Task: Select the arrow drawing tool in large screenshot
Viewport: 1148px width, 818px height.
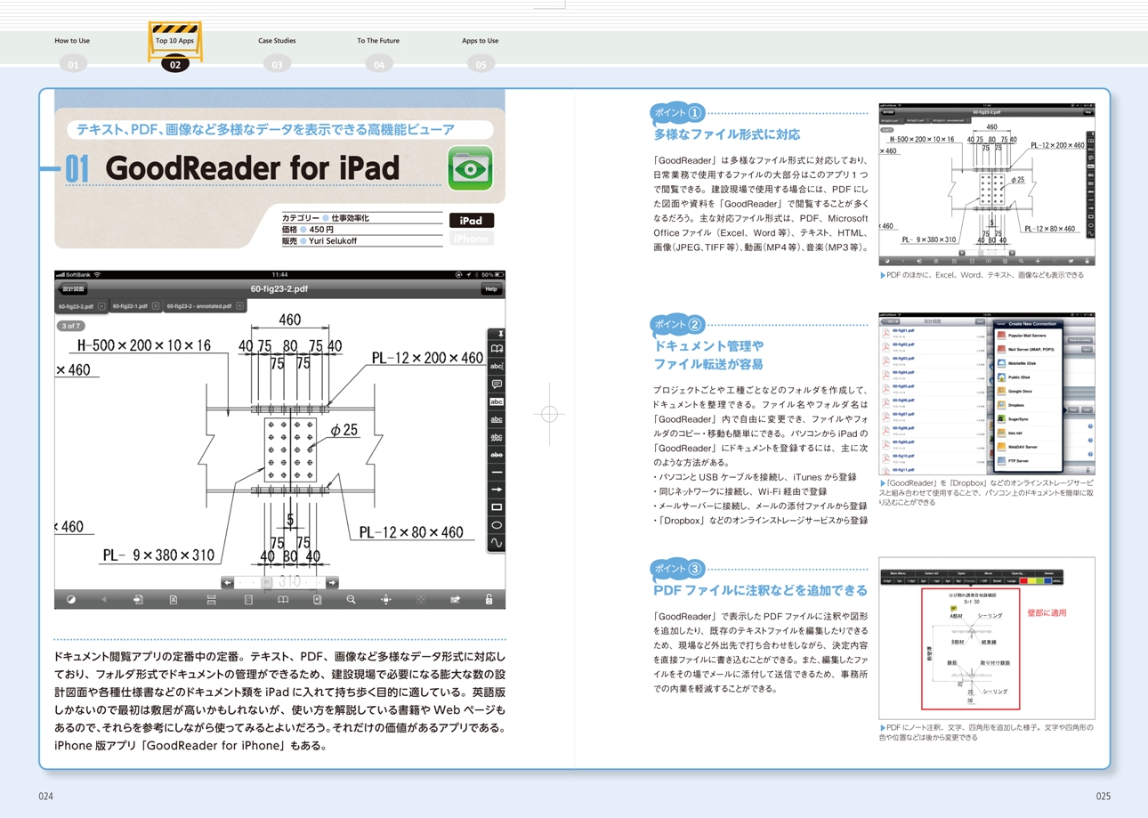Action: point(497,490)
